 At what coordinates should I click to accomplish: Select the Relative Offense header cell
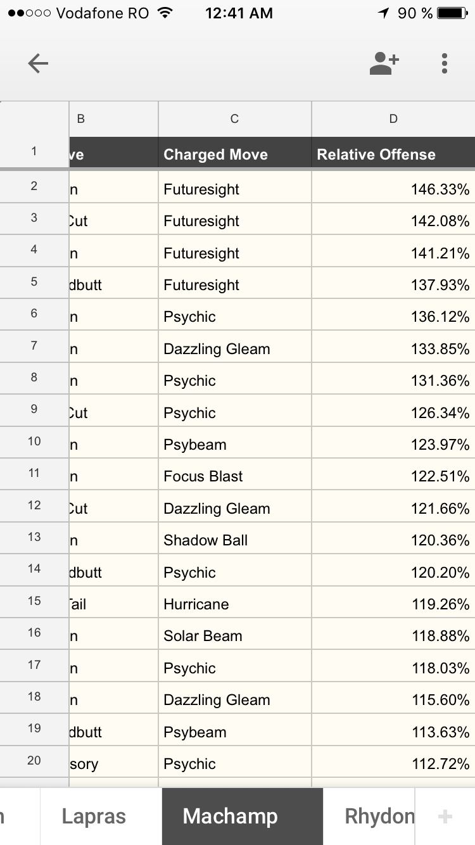point(393,154)
